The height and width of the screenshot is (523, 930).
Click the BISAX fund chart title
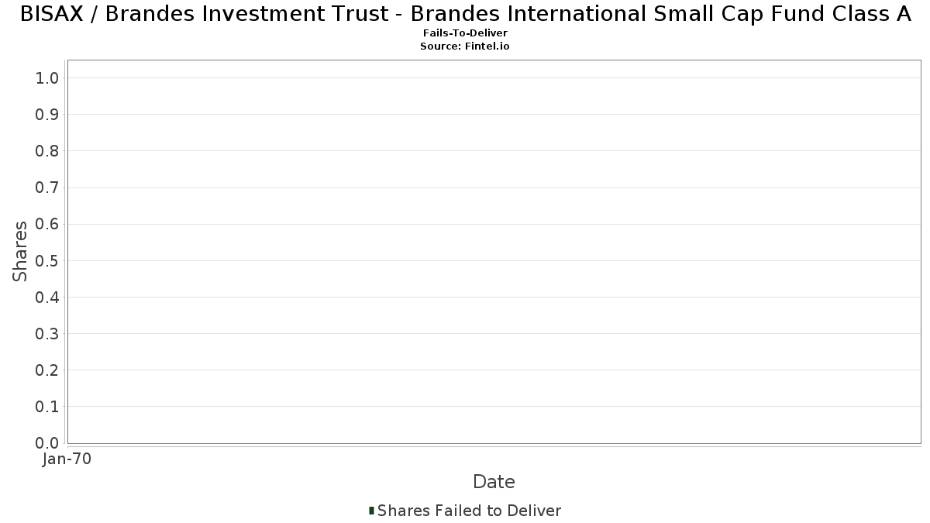[465, 14]
